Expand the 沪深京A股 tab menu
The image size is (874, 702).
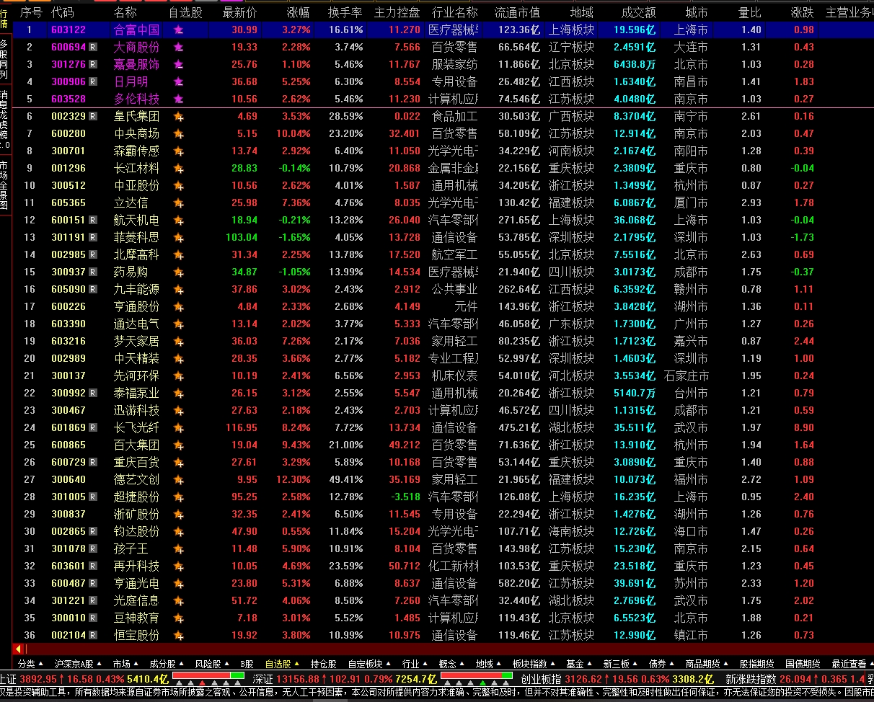[x=79, y=664]
